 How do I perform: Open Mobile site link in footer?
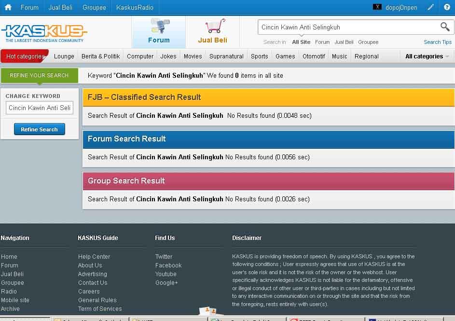tap(15, 300)
